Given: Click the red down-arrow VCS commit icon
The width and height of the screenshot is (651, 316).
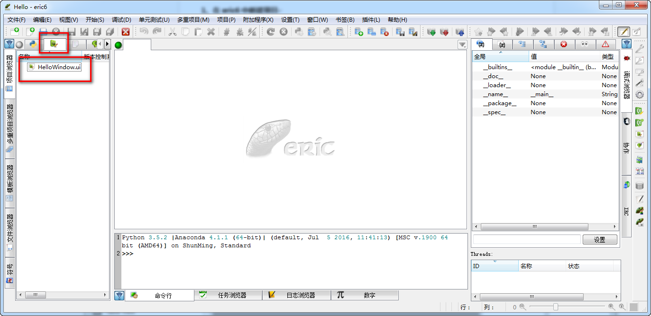Looking at the screenshot, I should 444,32.
